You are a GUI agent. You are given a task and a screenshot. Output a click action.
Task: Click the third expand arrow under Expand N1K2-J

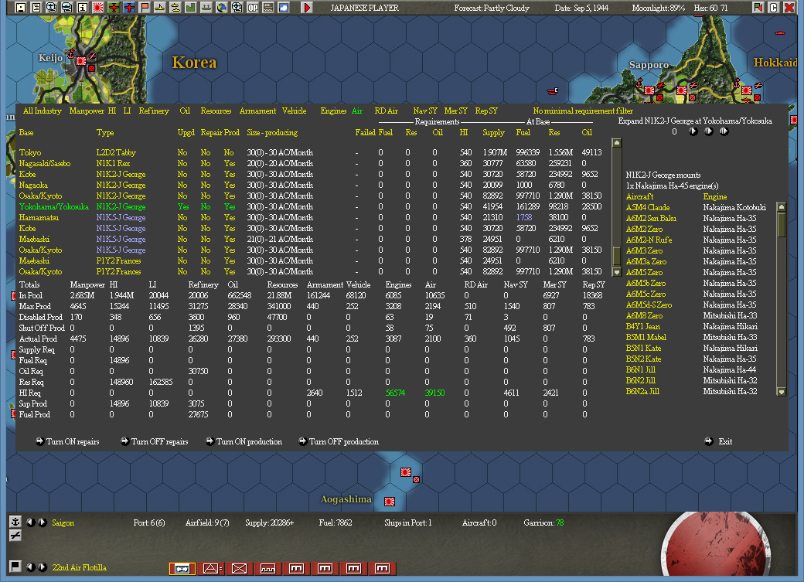click(724, 131)
